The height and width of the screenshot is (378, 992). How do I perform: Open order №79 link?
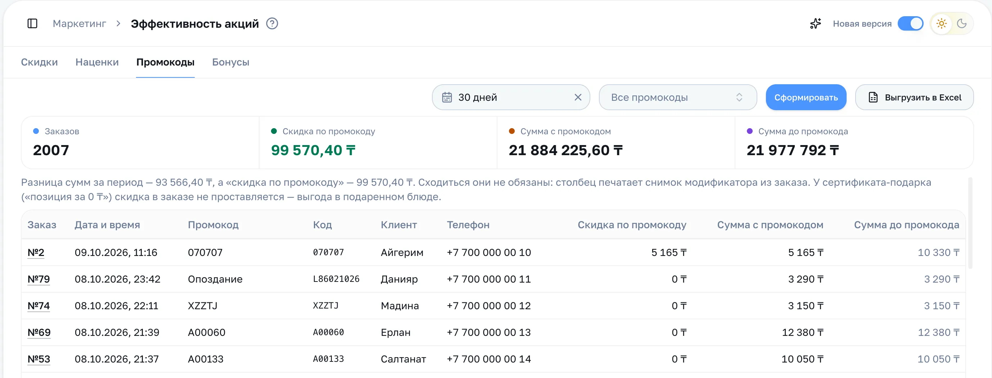click(x=39, y=279)
